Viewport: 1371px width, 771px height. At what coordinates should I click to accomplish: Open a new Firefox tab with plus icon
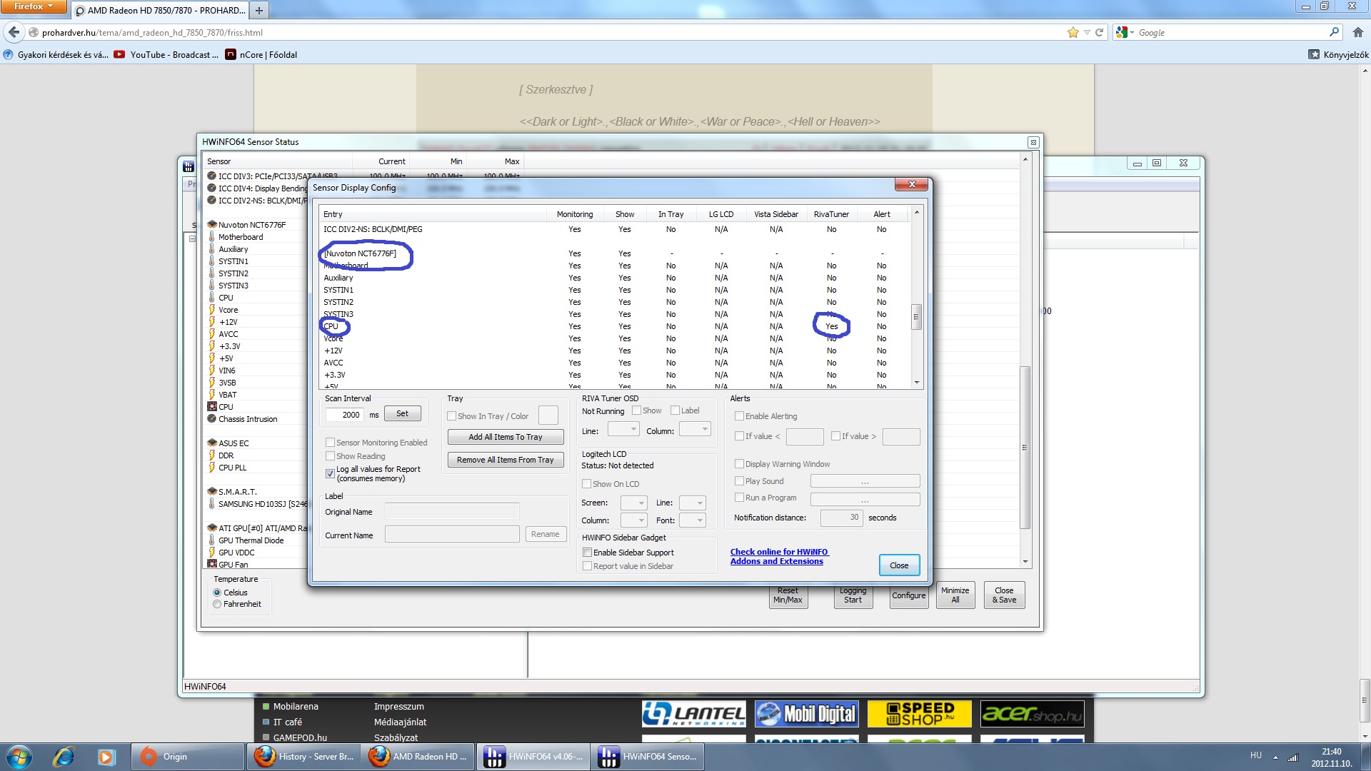(x=259, y=10)
